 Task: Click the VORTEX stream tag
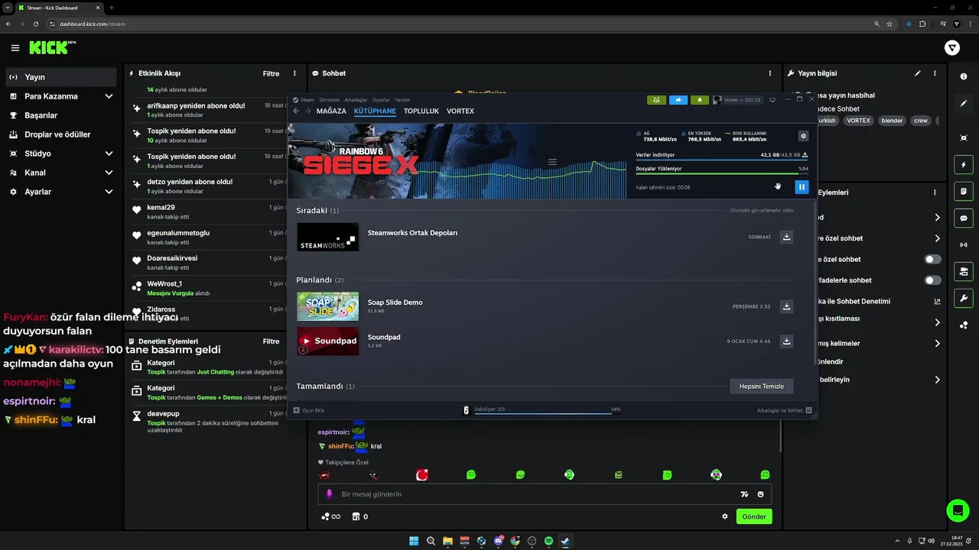point(858,121)
